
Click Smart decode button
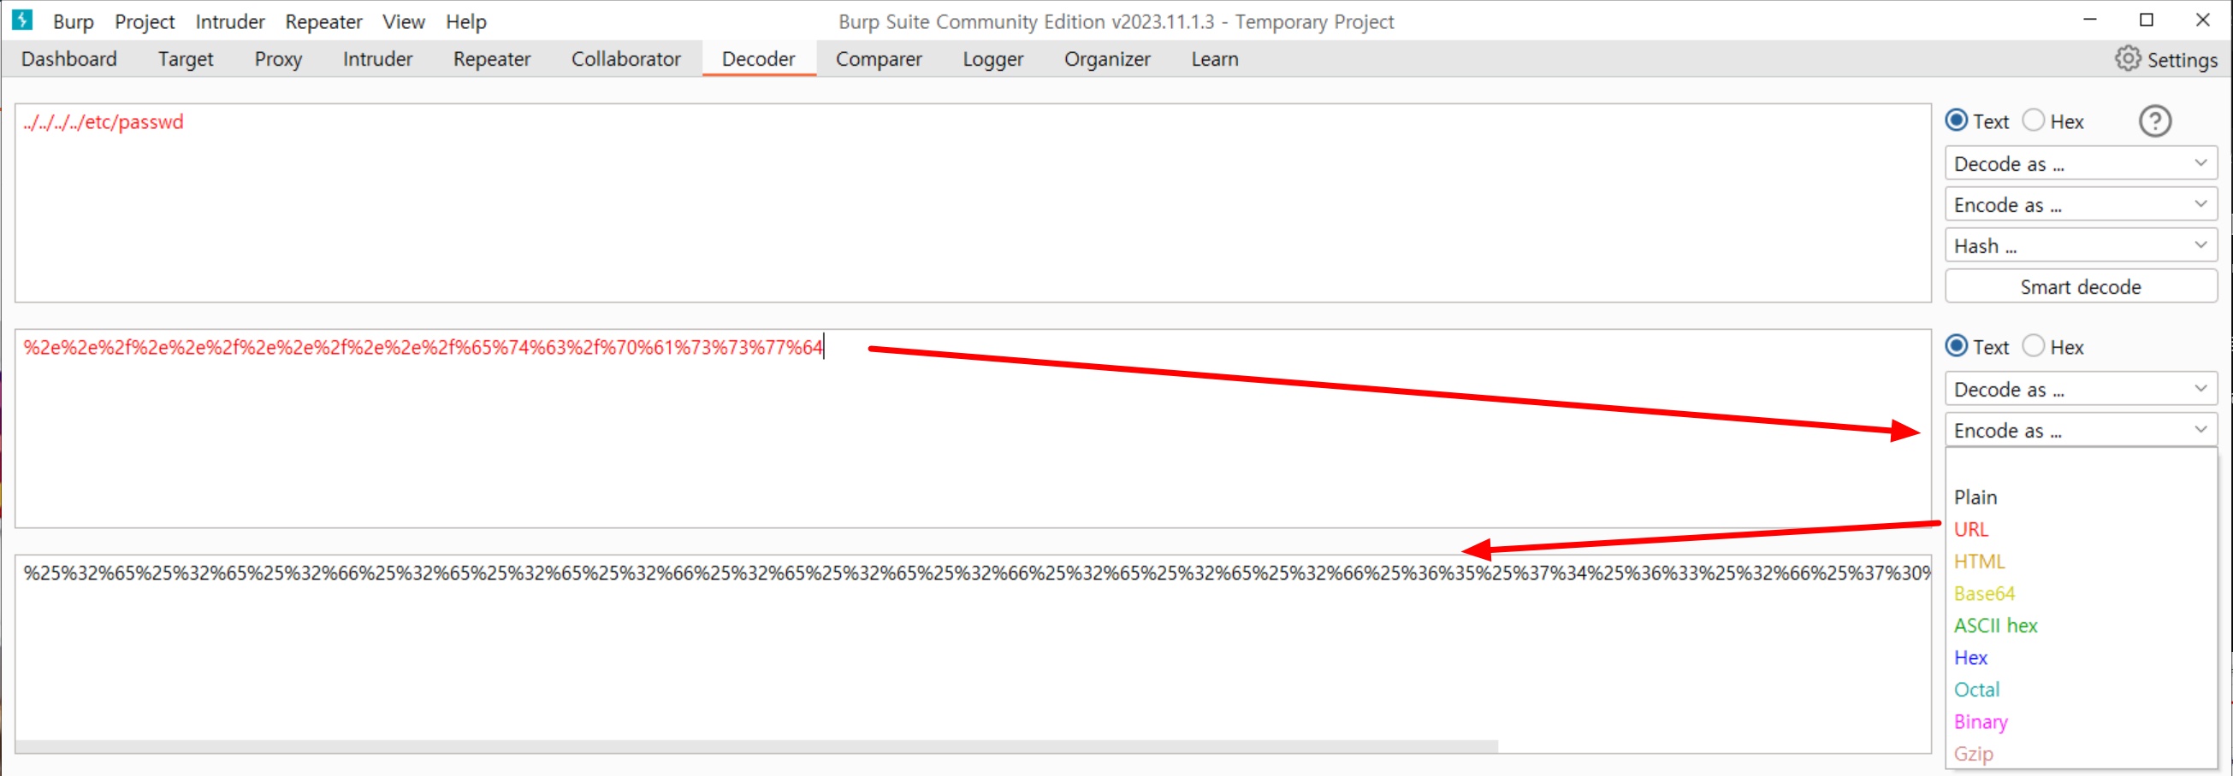click(2081, 286)
